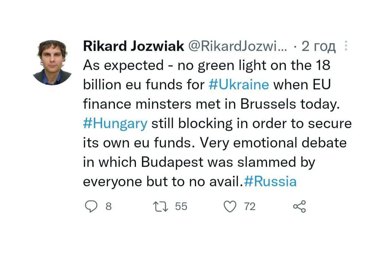Image resolution: width=382 pixels, height=254 pixels.
Task: Open the three-dot more options menu
Action: point(346,46)
